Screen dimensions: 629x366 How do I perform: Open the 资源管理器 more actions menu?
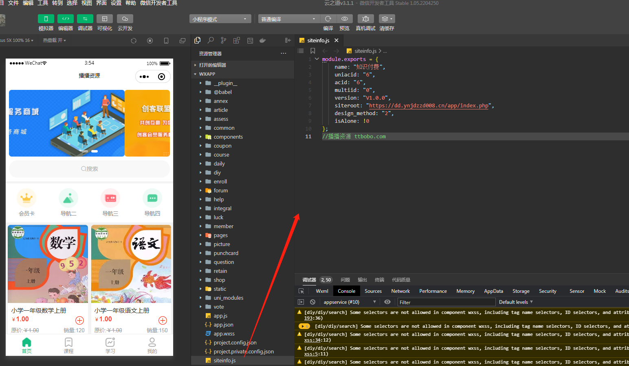tap(284, 53)
